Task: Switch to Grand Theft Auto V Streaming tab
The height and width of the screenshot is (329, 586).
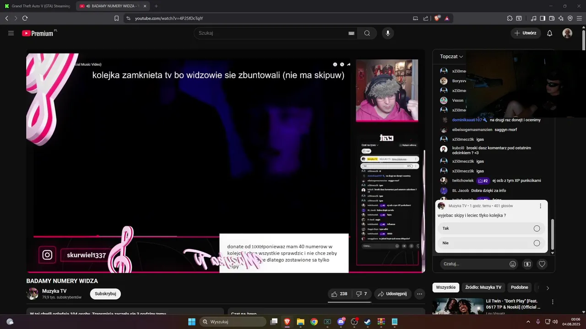Action: [38, 6]
